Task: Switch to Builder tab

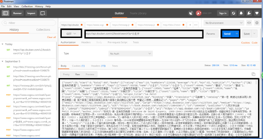Action: coord(119,13)
